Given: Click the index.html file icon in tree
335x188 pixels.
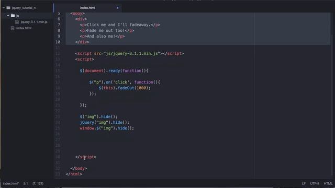Looking at the screenshot, I should tap(13, 28).
